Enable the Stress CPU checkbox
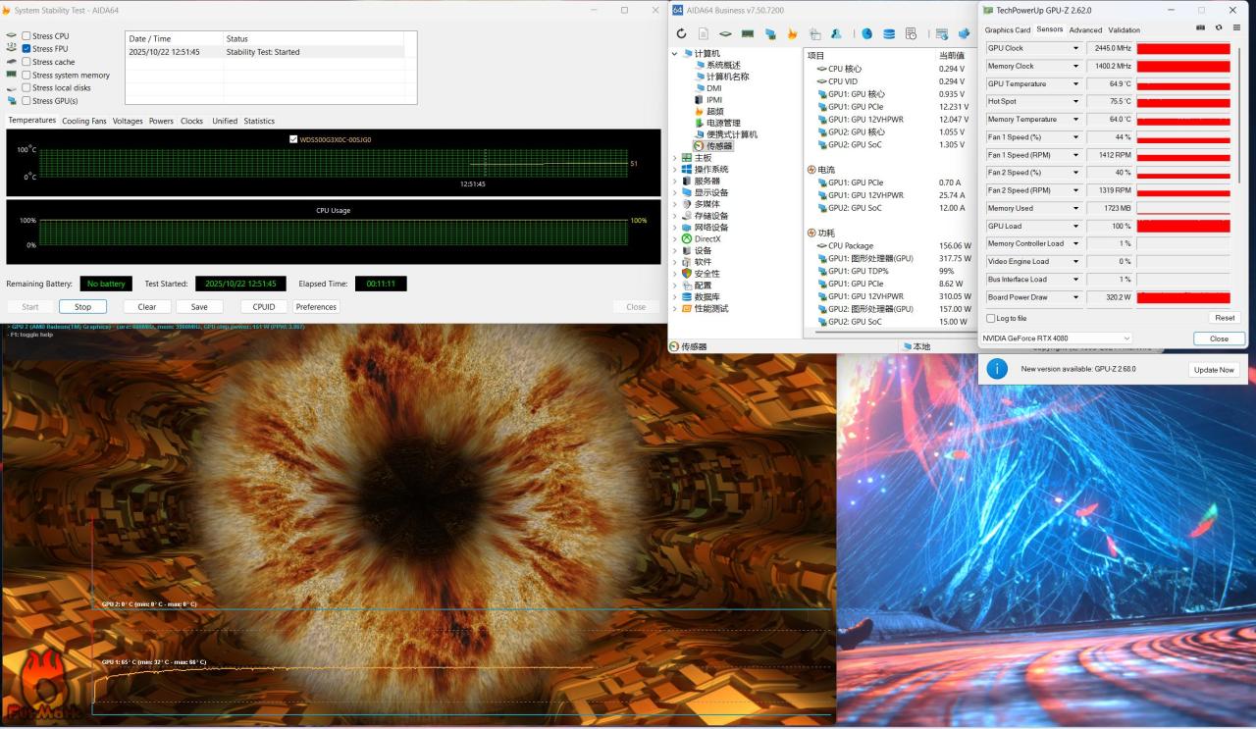The height and width of the screenshot is (729, 1256). (x=26, y=36)
